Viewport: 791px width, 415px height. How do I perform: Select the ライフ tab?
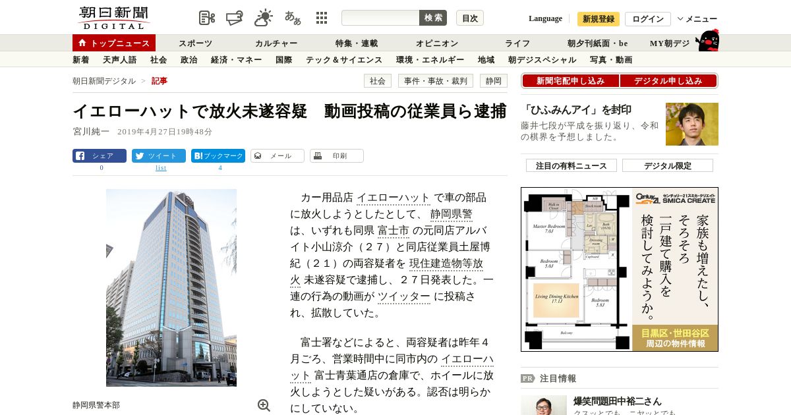point(517,43)
